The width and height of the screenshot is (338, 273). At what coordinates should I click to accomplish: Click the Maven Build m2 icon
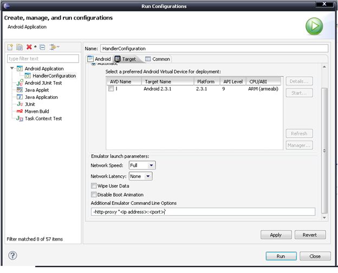(19, 111)
